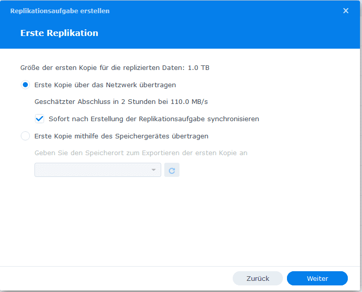Image resolution: width=362 pixels, height=292 pixels.
Task: Click 'Geschätzter Abschluss in 2 Stunden bei 110.0 MB/s'
Action: [x=121, y=102]
